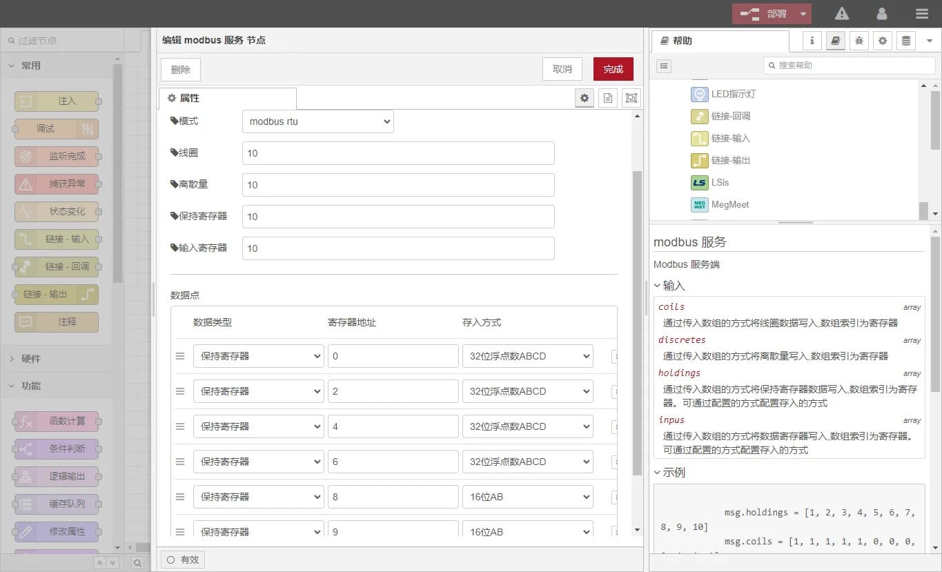The width and height of the screenshot is (942, 572).
Task: Open the first row 存入方式 dropdown
Action: click(x=527, y=355)
